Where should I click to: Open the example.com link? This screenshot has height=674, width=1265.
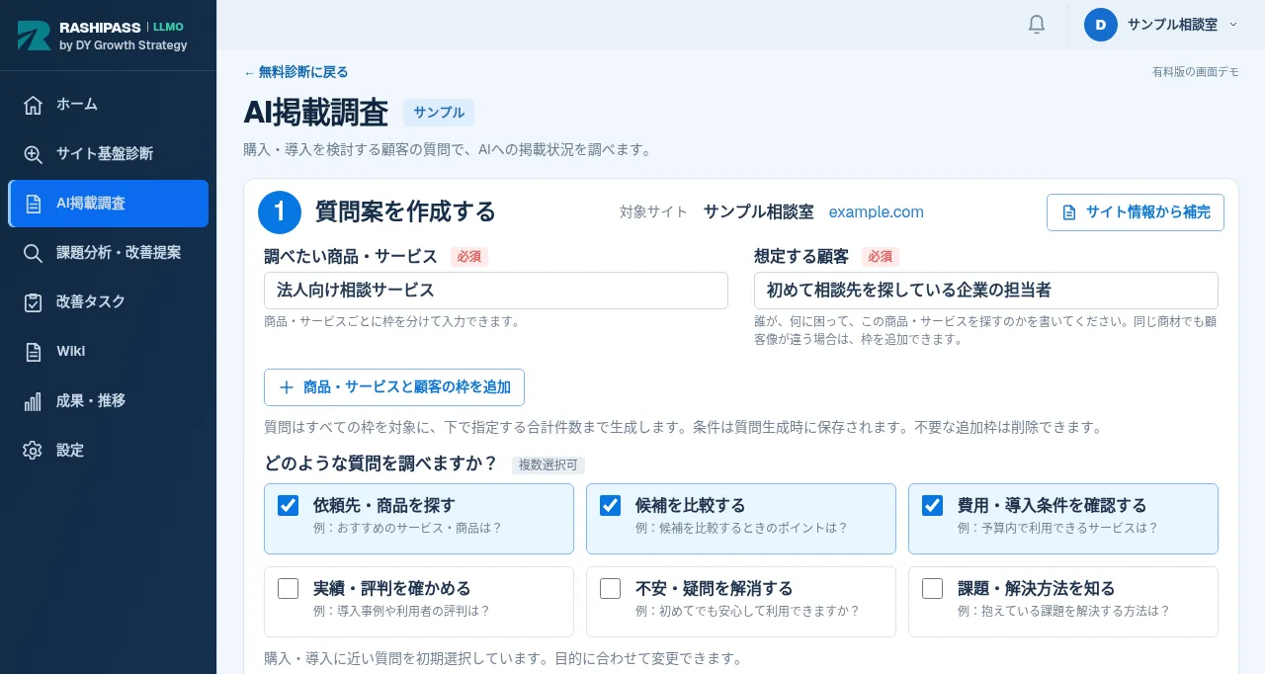(876, 211)
